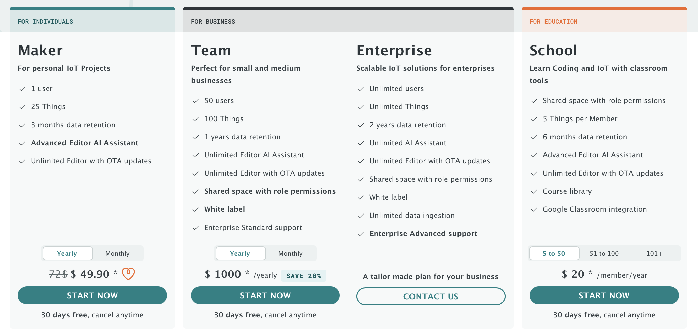Viewport: 698px width, 333px height.
Task: Contact sales for the Enterprise plan
Action: pos(431,296)
